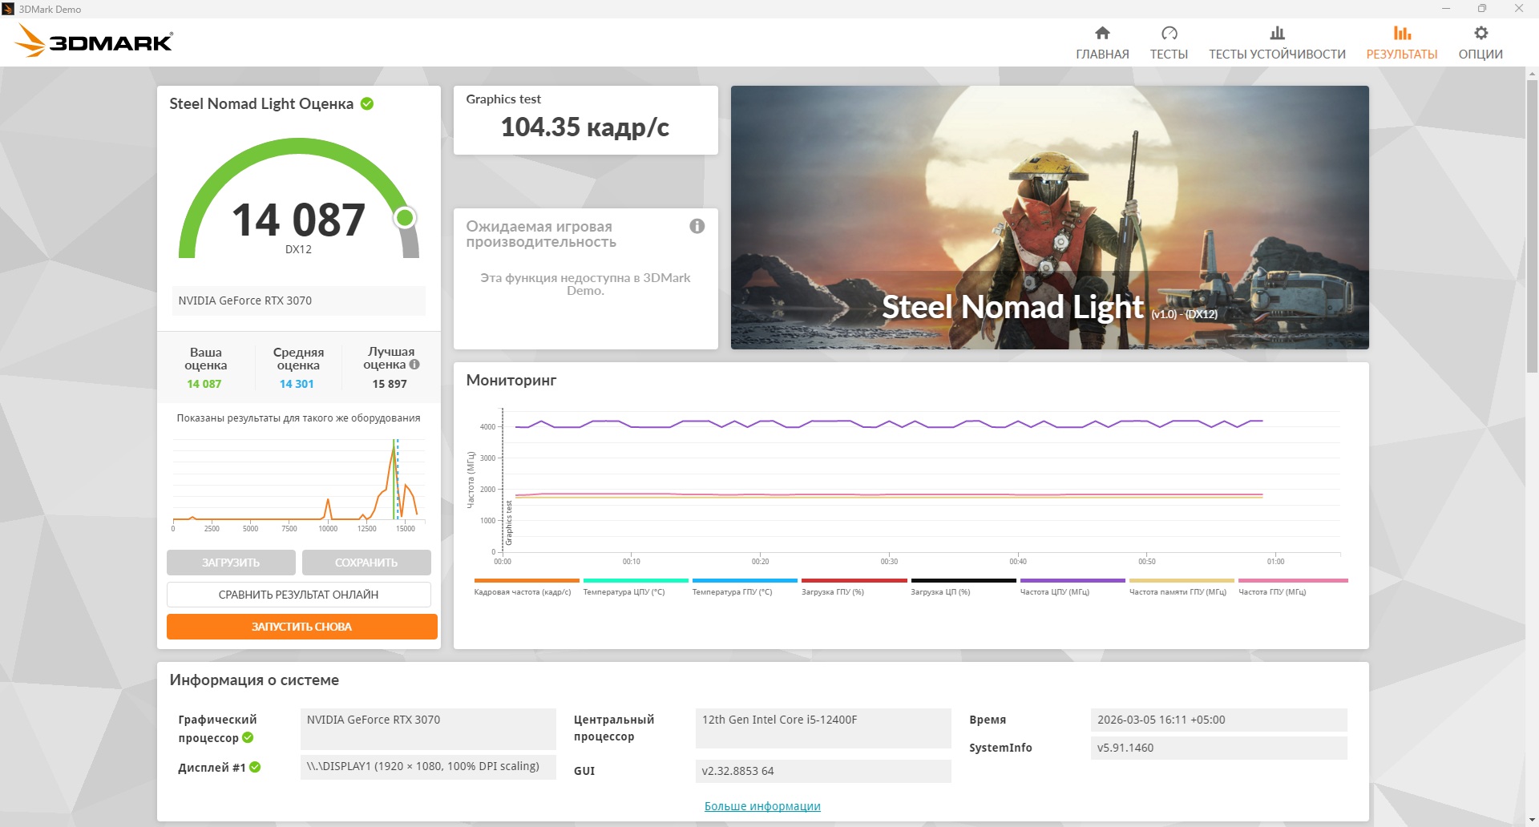Click the Steel Nomad Light thumbnail image

pos(1049,217)
